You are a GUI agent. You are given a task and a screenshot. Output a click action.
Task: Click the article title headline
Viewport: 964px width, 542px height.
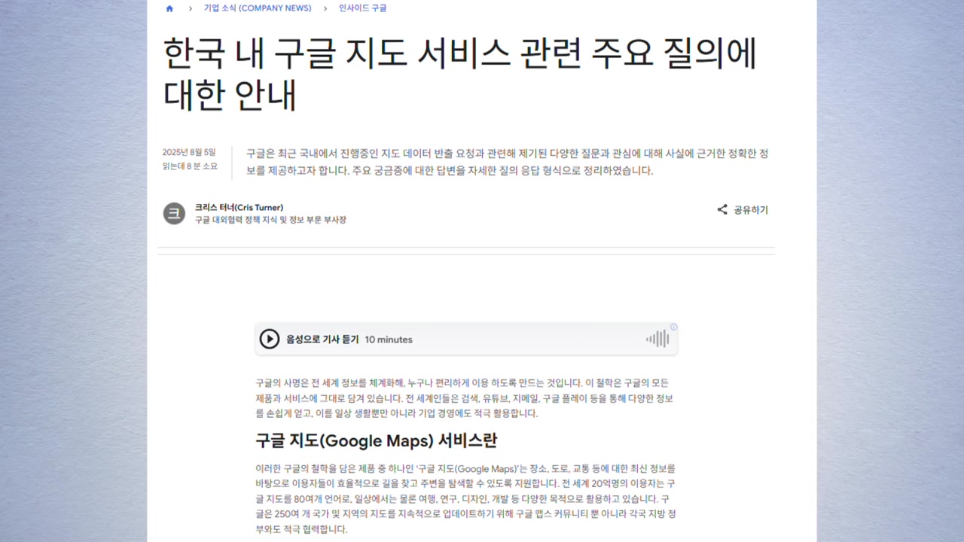460,74
